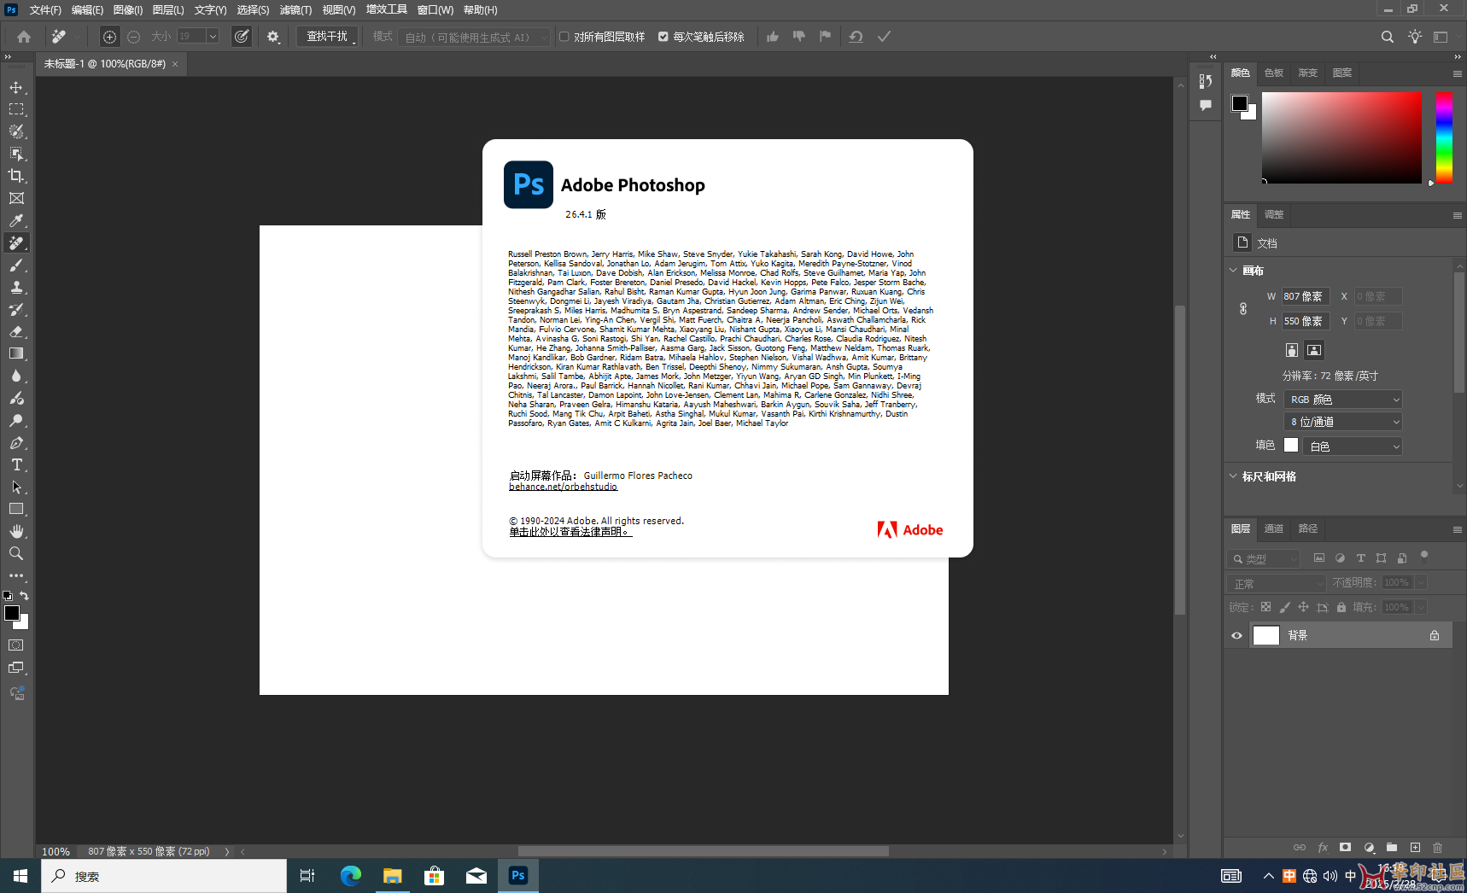Open the 文件(F) menu

pyautogui.click(x=45, y=10)
